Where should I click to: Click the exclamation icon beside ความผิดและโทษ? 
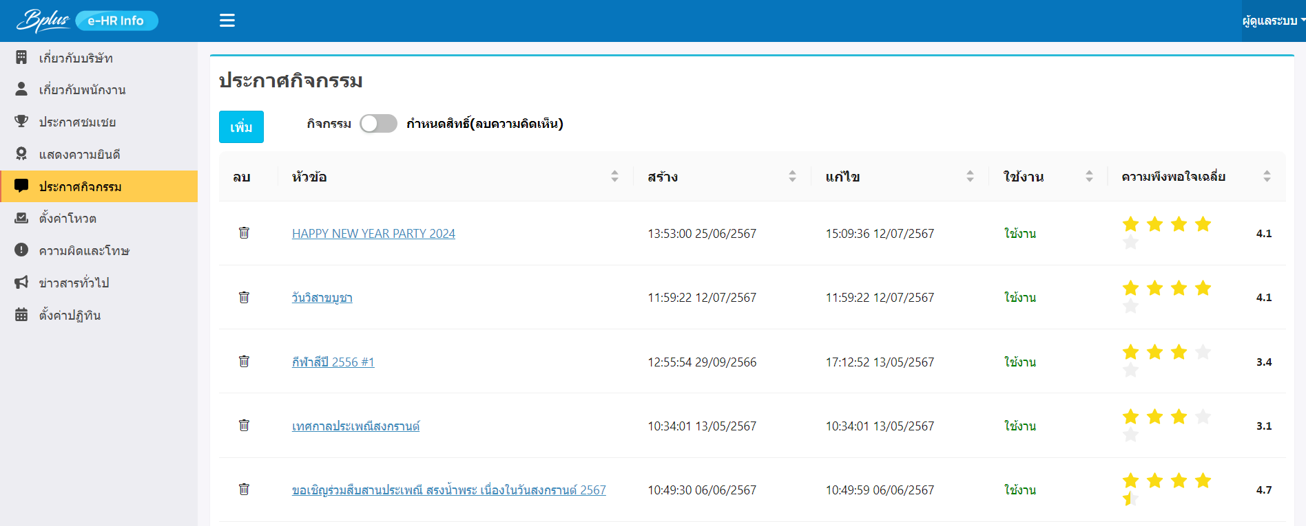pos(21,250)
